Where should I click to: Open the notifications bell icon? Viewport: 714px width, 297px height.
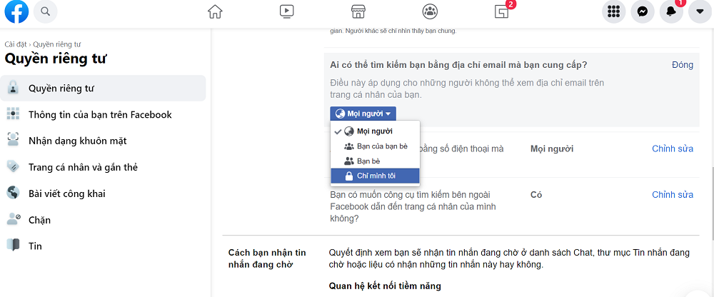coord(670,11)
